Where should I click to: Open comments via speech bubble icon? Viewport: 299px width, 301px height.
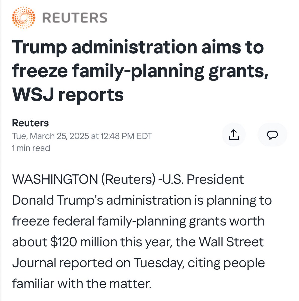pos(272,135)
